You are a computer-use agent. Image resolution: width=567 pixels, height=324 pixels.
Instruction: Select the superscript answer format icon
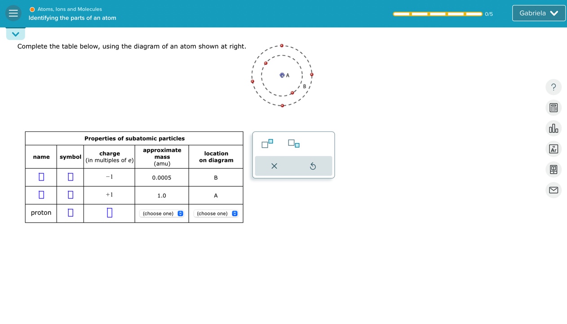(x=266, y=144)
